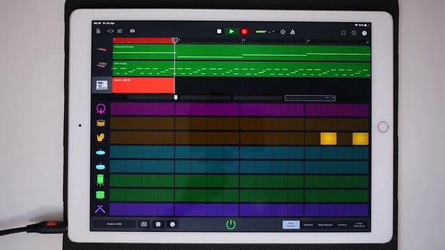445x250 pixels.
Task: Open the loop browser icon
Action: click(343, 33)
